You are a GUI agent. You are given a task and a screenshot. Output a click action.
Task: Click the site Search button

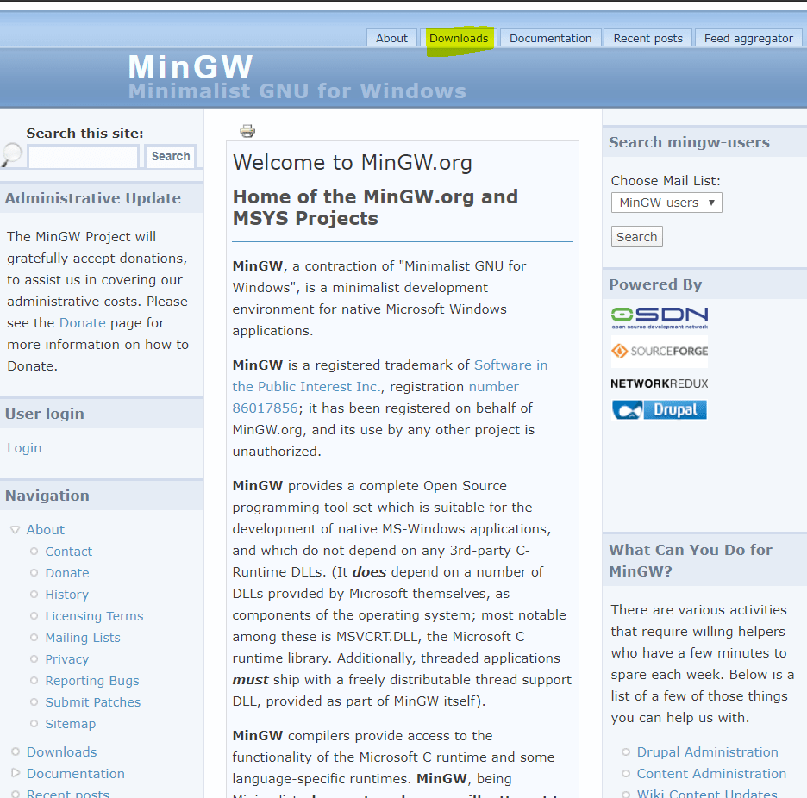pos(171,156)
